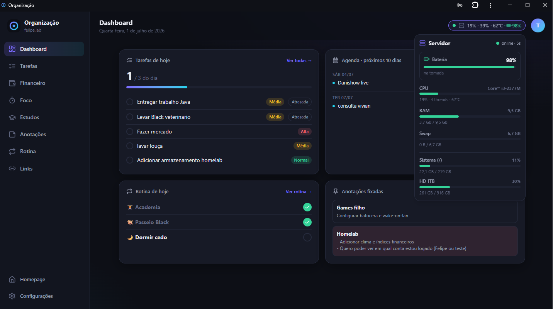The image size is (553, 309).
Task: Uncheck the Academia routine
Action: (x=307, y=207)
